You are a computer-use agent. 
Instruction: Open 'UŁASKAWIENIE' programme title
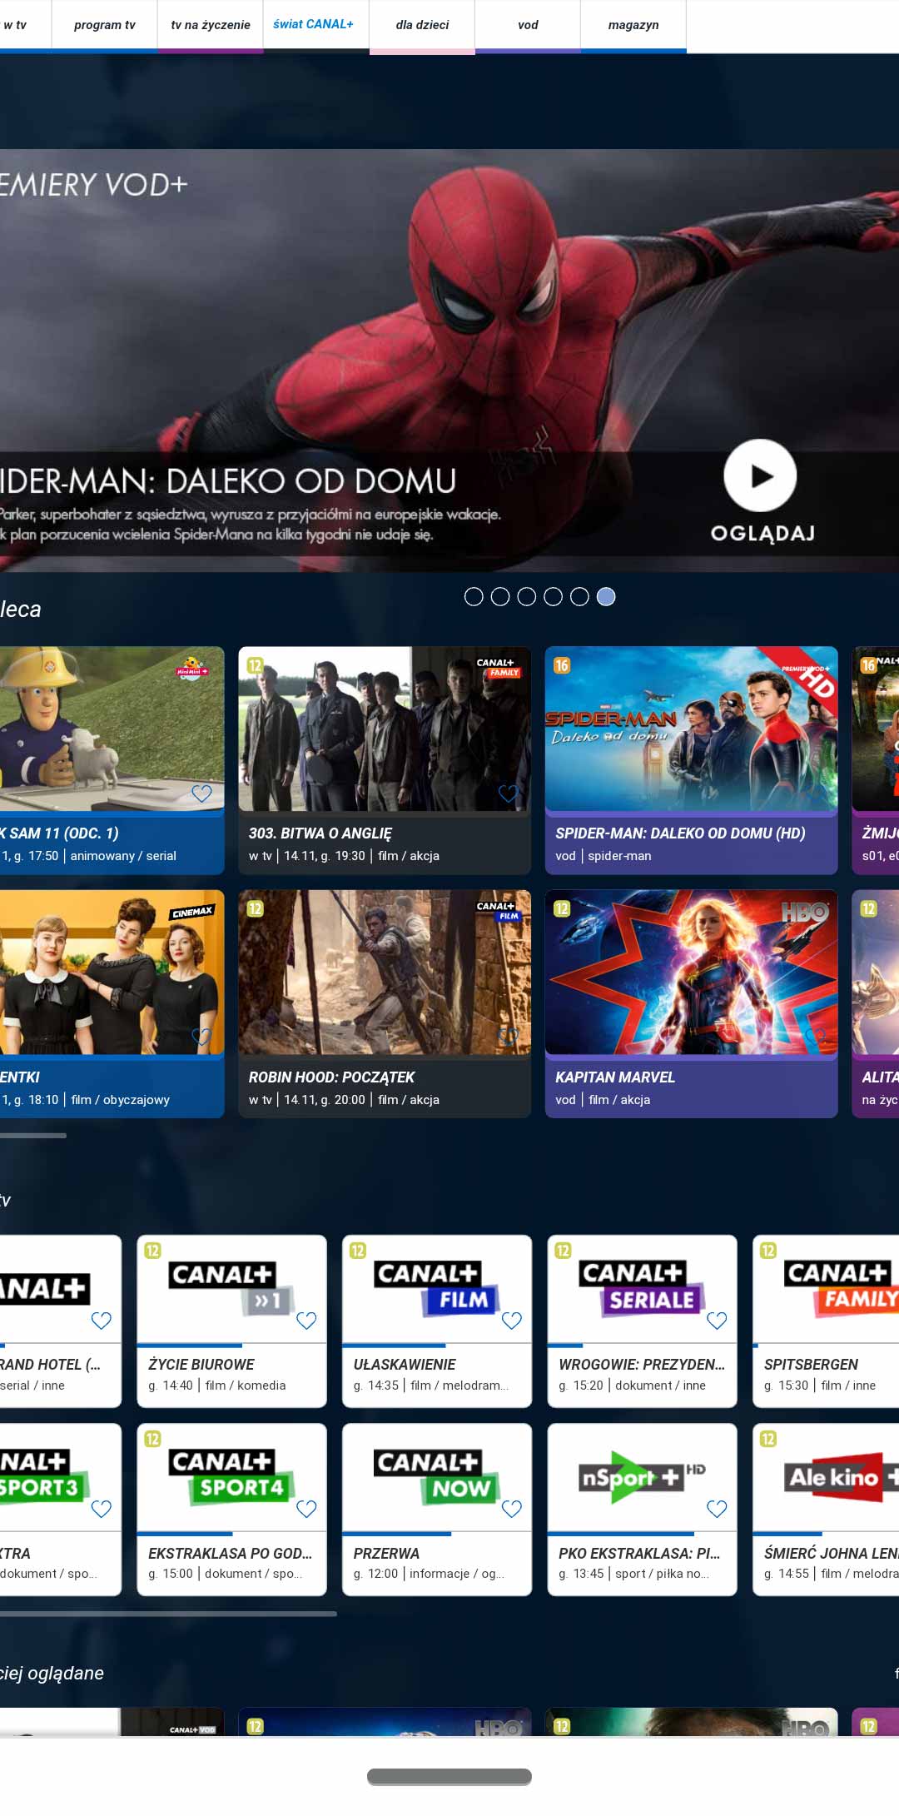tap(405, 1364)
